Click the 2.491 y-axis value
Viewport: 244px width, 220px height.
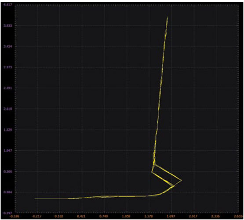tap(7, 88)
